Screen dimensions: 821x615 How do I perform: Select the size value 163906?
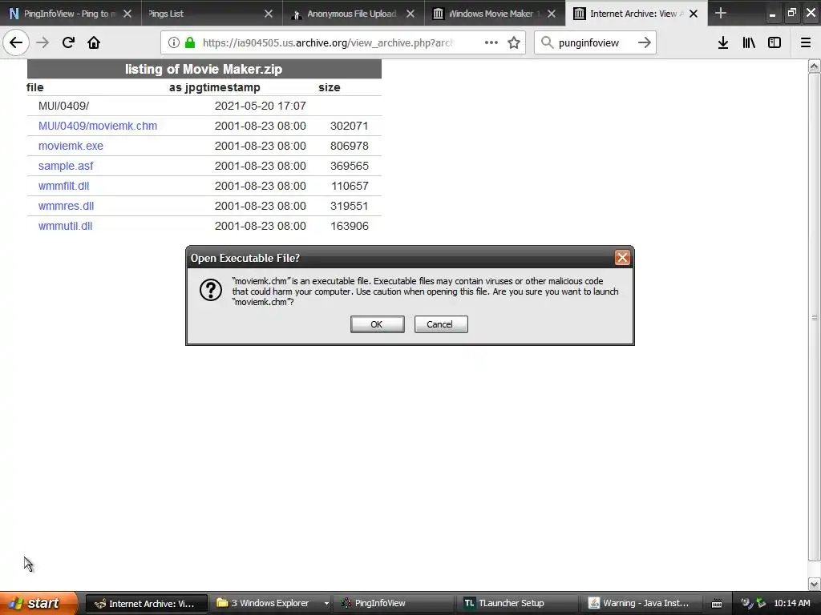pos(350,226)
